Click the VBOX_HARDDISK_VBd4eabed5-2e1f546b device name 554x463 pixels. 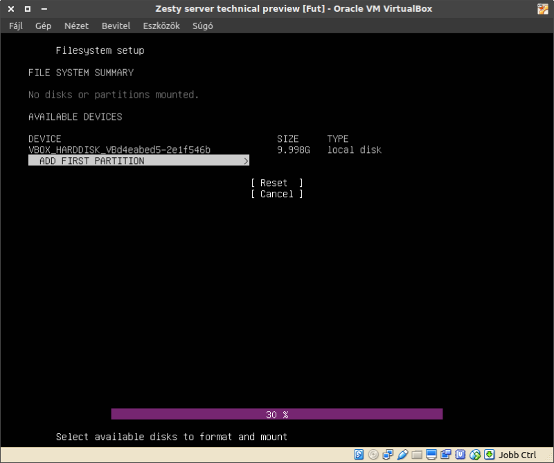pos(119,149)
